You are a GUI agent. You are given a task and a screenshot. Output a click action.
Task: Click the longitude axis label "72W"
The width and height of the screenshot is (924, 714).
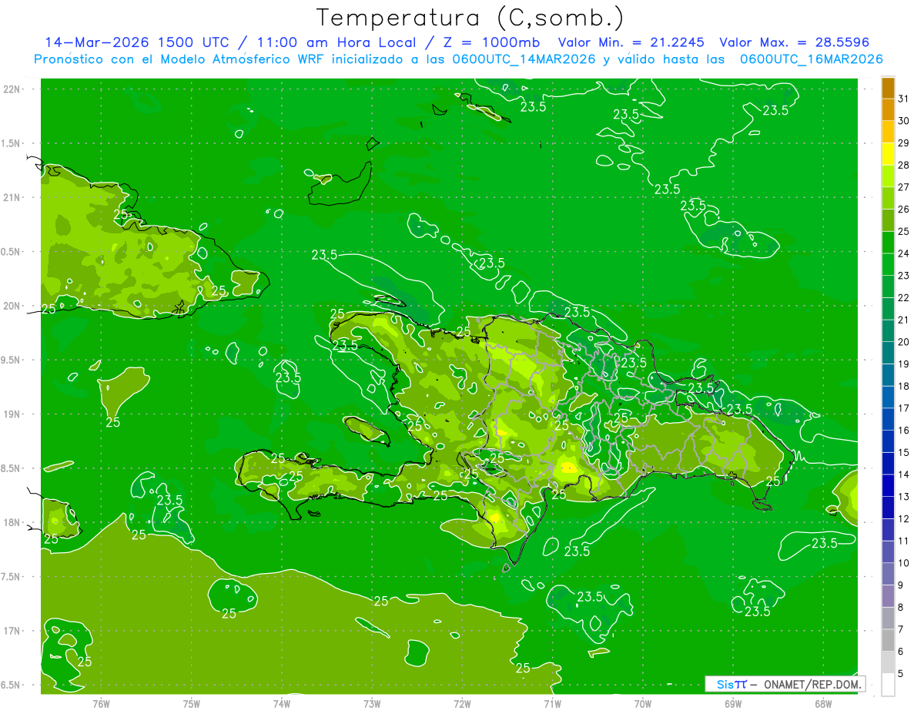pos(462,703)
